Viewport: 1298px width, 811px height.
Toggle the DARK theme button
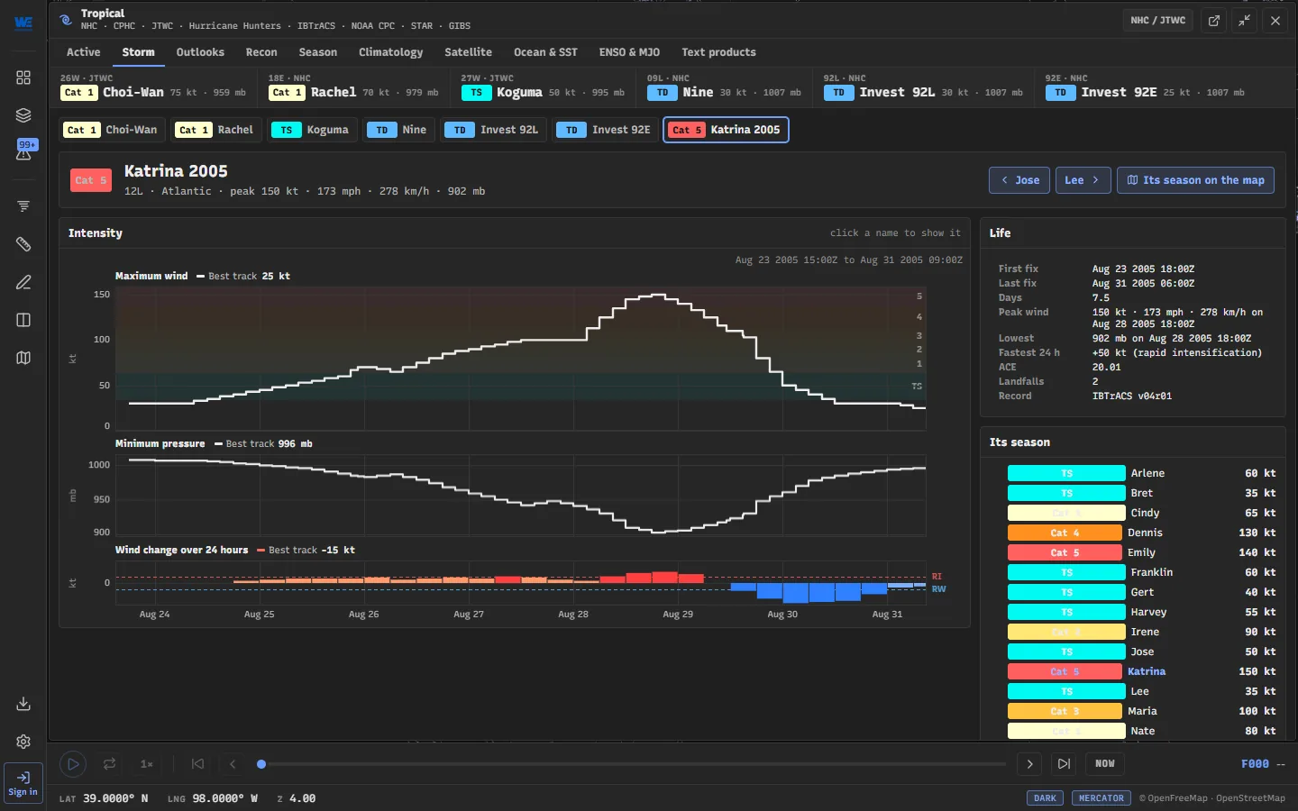[1046, 798]
